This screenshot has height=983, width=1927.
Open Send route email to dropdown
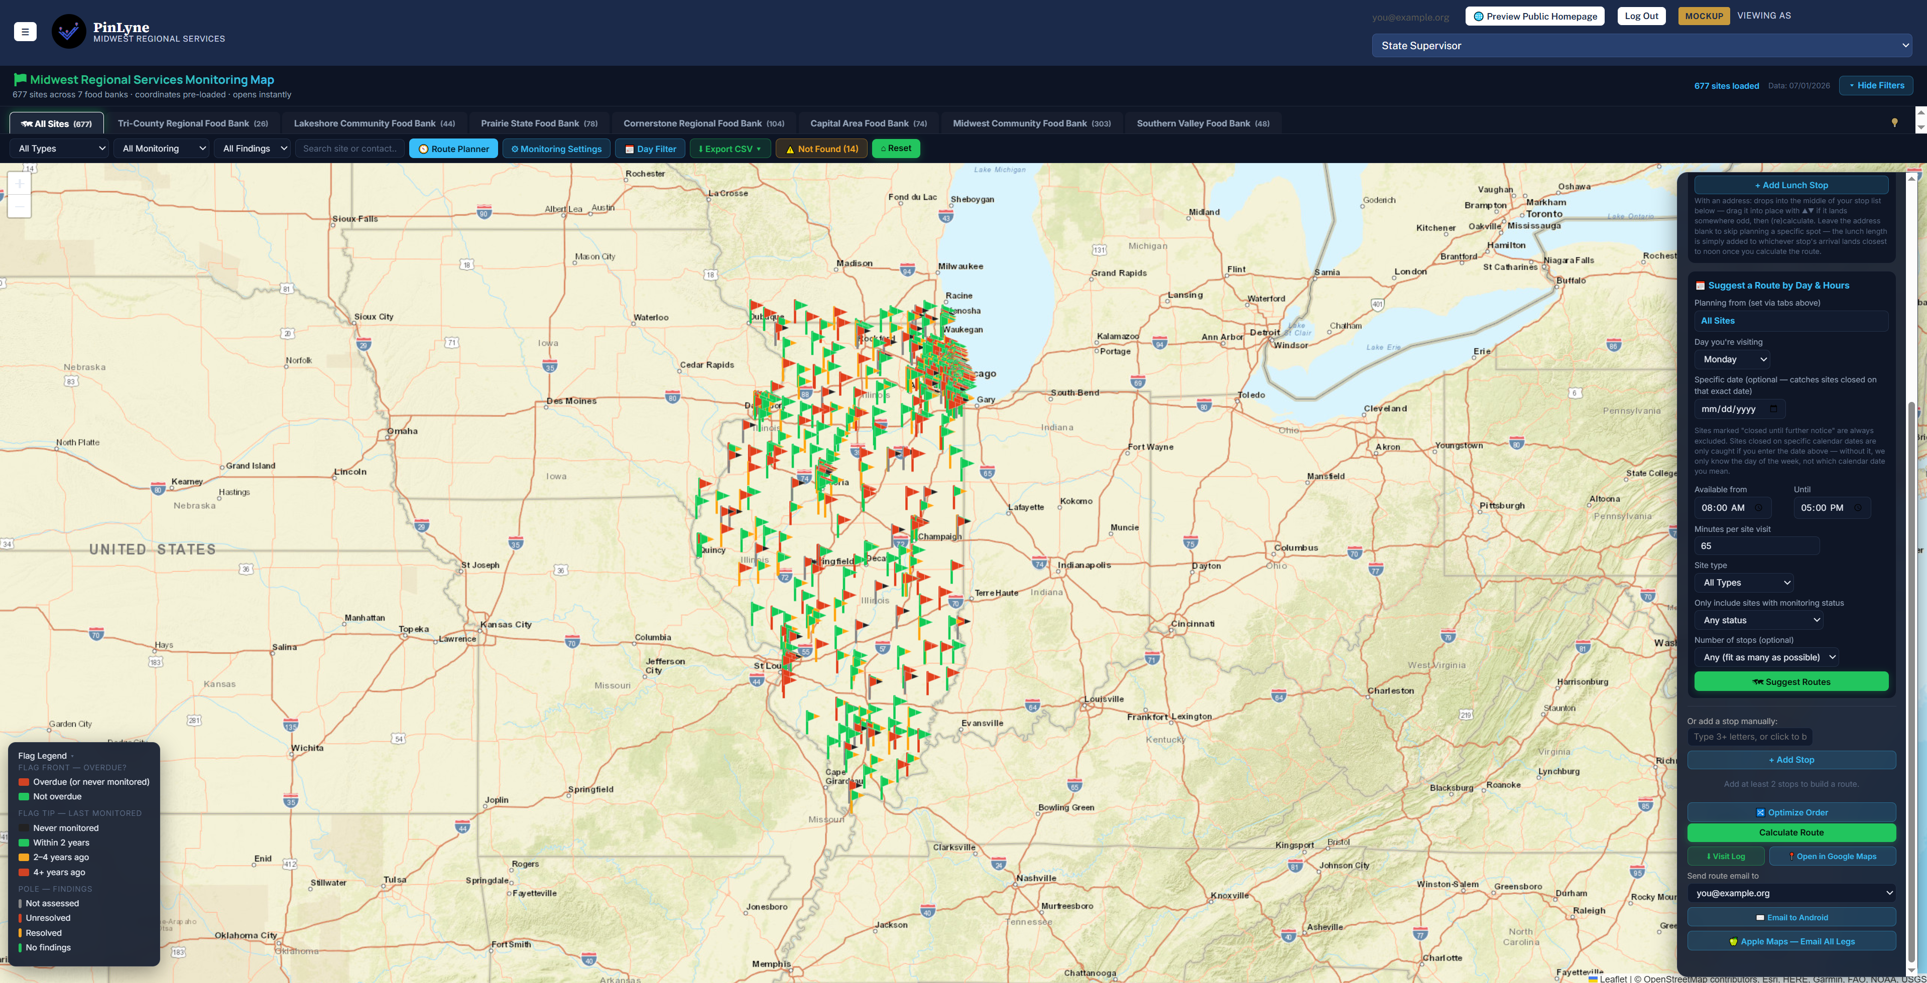click(x=1791, y=893)
